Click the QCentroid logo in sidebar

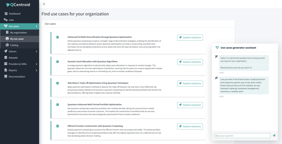pyautogui.click(x=18, y=5)
